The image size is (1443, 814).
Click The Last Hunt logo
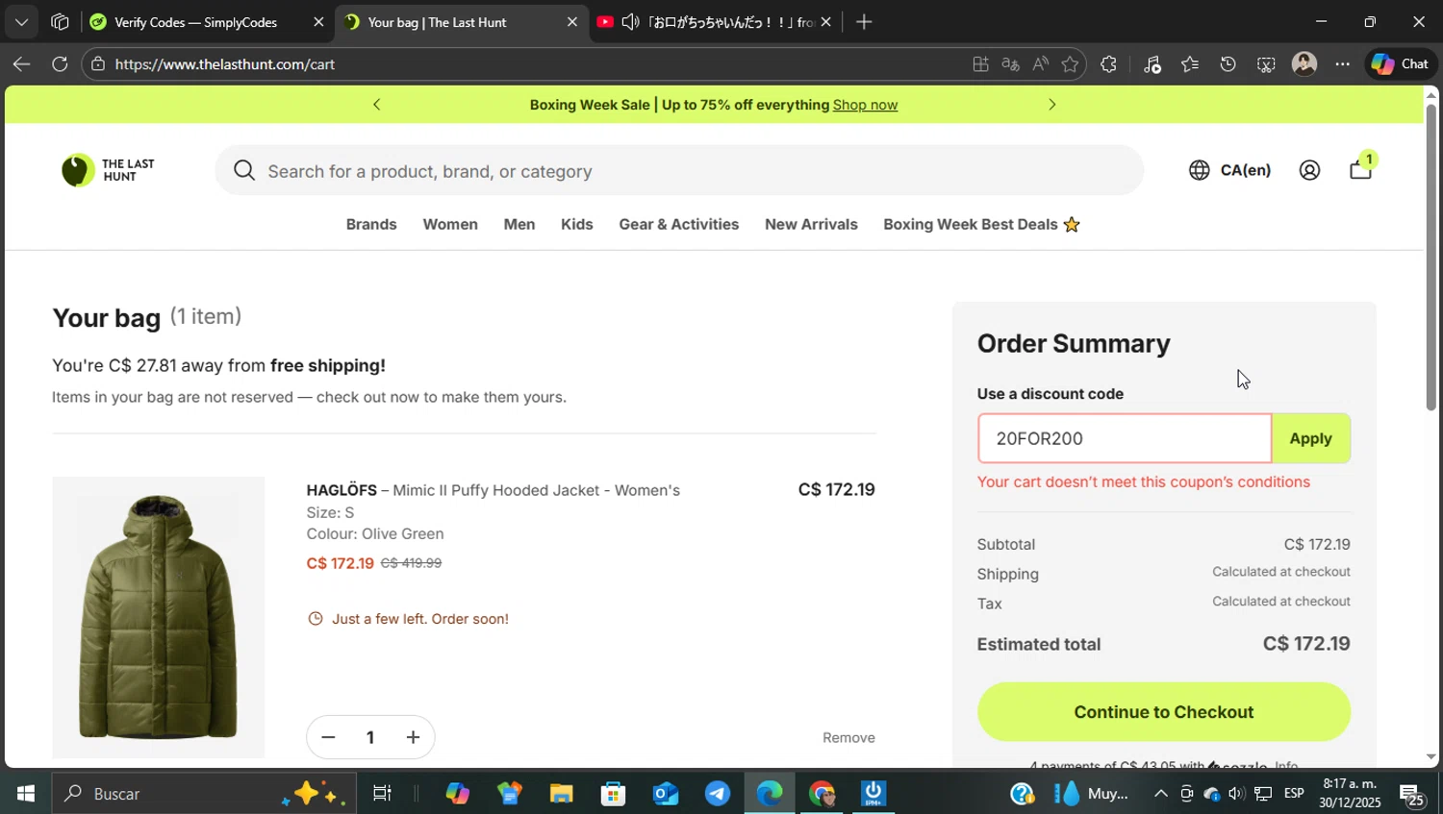[108, 170]
